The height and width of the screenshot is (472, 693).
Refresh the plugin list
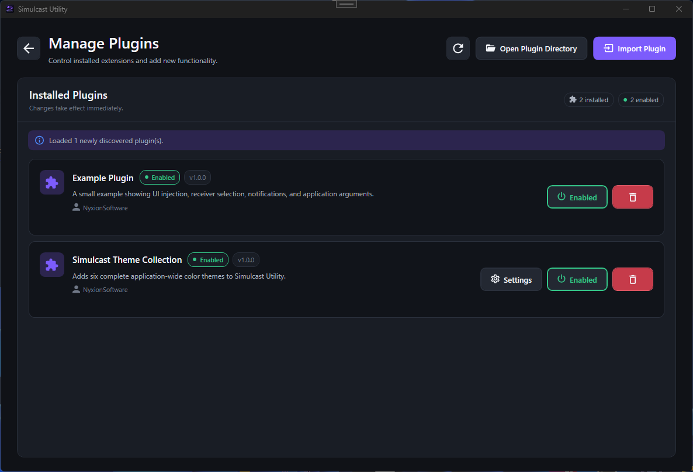pyautogui.click(x=458, y=48)
